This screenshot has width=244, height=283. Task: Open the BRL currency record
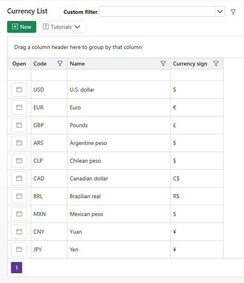click(x=19, y=196)
